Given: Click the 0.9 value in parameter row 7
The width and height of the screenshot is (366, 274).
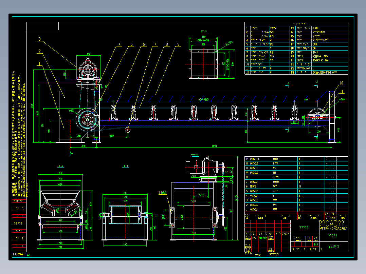Looking at the screenshot, I should click(272, 53).
